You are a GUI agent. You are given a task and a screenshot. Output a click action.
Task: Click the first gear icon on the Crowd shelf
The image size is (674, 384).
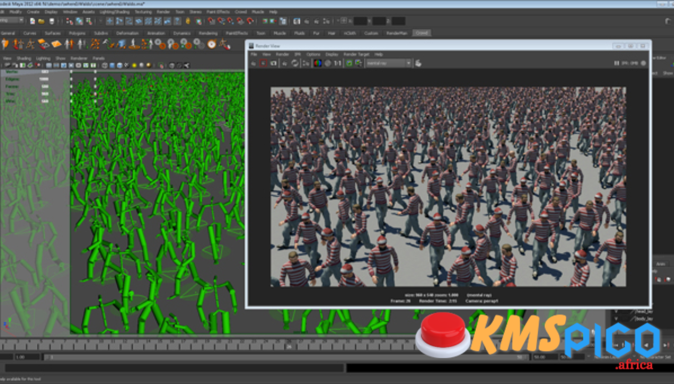[x=160, y=45]
